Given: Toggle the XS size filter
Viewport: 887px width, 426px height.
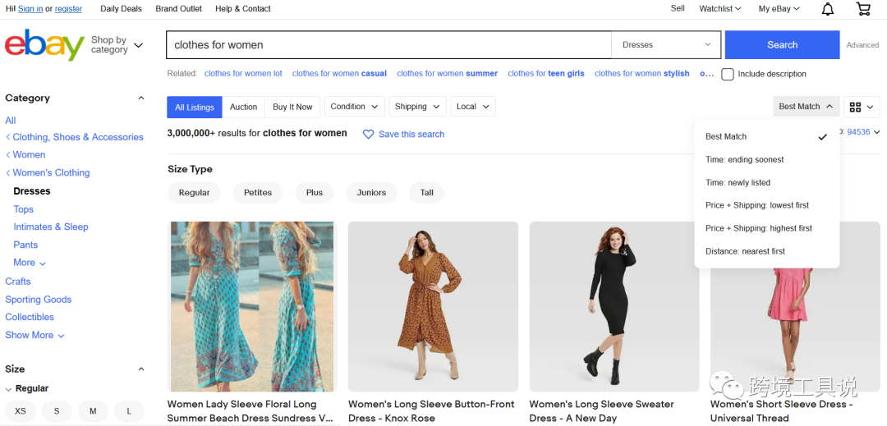Looking at the screenshot, I should 21,411.
